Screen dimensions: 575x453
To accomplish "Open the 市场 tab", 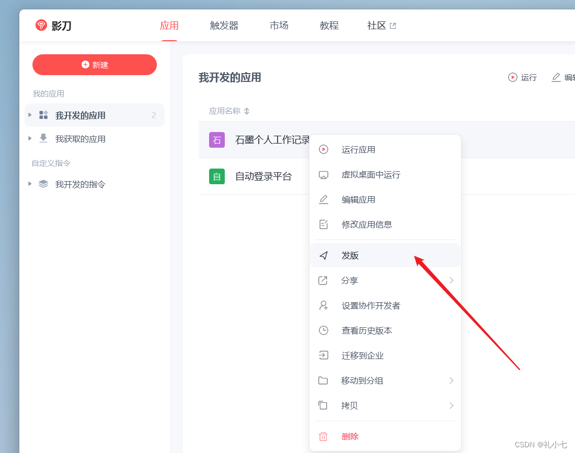I will 279,26.
